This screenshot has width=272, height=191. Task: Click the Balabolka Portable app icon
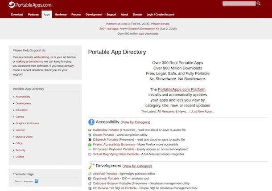click(x=90, y=130)
